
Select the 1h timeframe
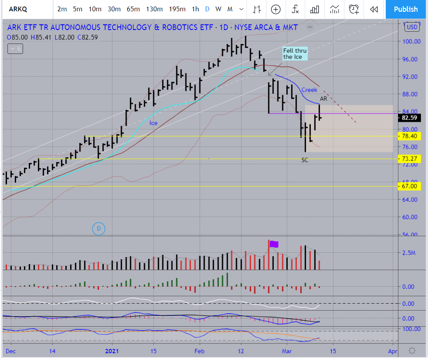[195, 9]
